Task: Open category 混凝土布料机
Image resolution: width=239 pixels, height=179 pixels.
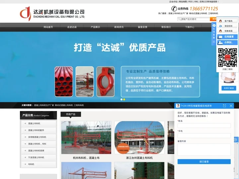Action: (39, 123)
